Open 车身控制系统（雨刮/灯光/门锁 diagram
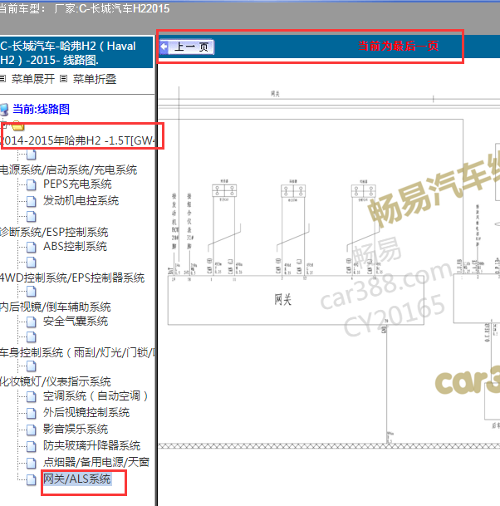Image resolution: width=500 pixels, height=506 pixels. [77, 352]
